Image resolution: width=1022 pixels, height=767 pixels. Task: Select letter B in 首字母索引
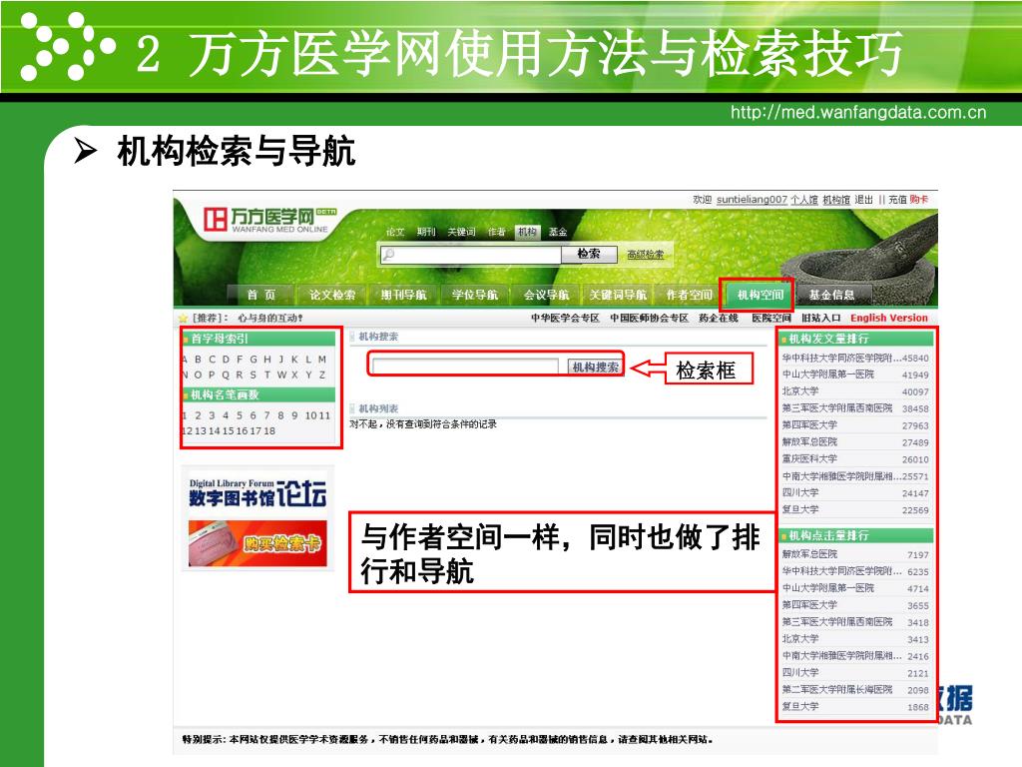[198, 360]
